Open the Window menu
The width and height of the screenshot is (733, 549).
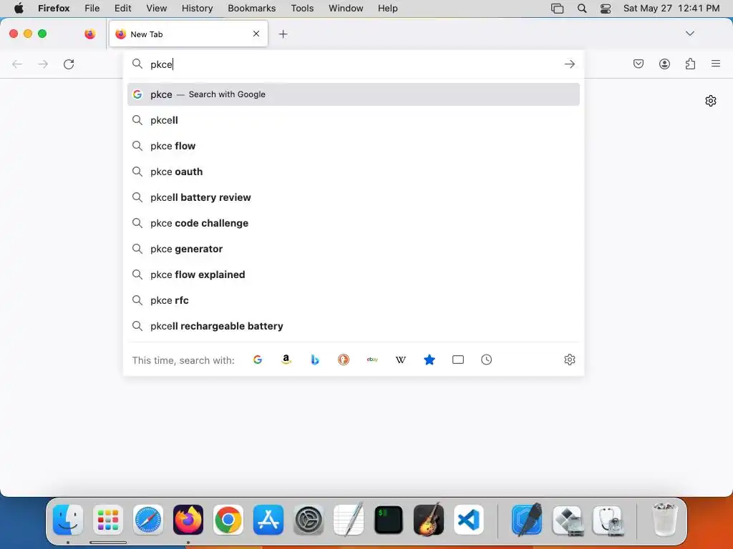(346, 8)
